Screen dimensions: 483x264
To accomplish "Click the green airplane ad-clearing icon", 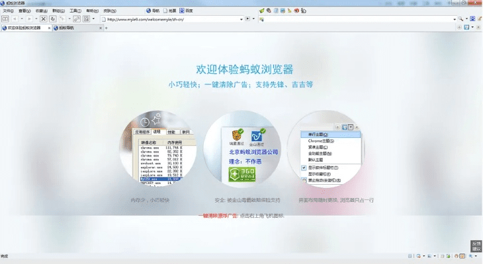I will click(x=262, y=11).
